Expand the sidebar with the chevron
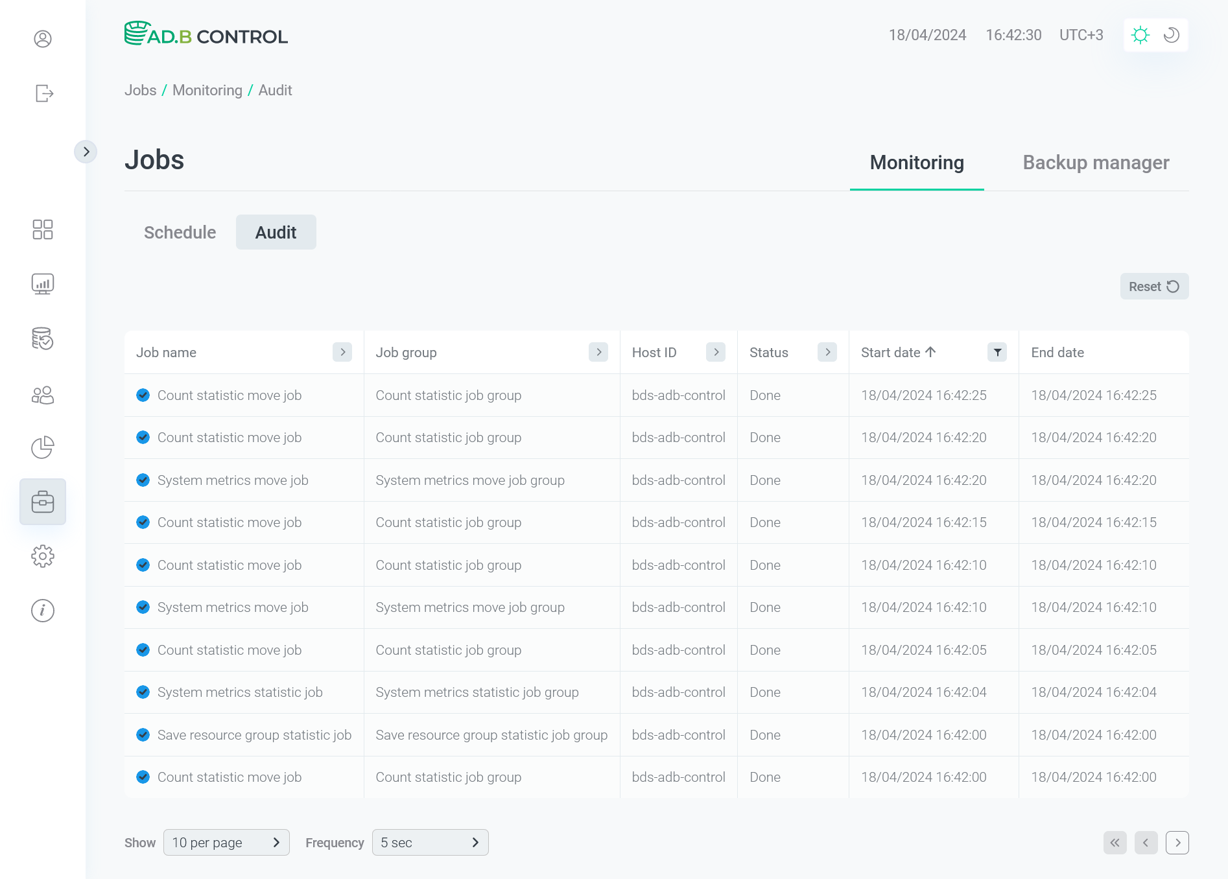The width and height of the screenshot is (1228, 879). [86, 151]
